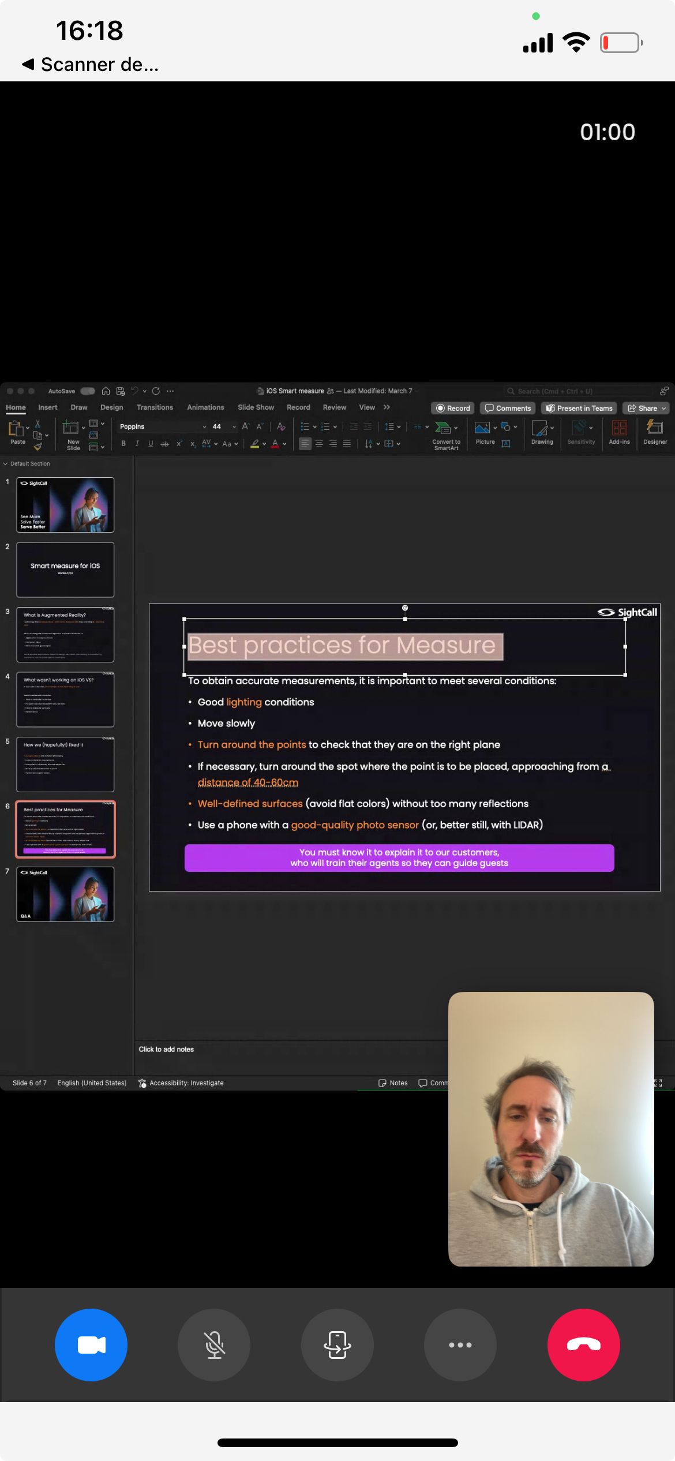Click Present in Teams button
The height and width of the screenshot is (1461, 675).
click(x=579, y=408)
